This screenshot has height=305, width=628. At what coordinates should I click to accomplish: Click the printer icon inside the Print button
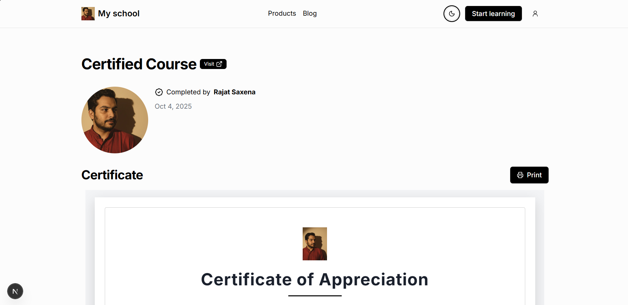click(521, 175)
